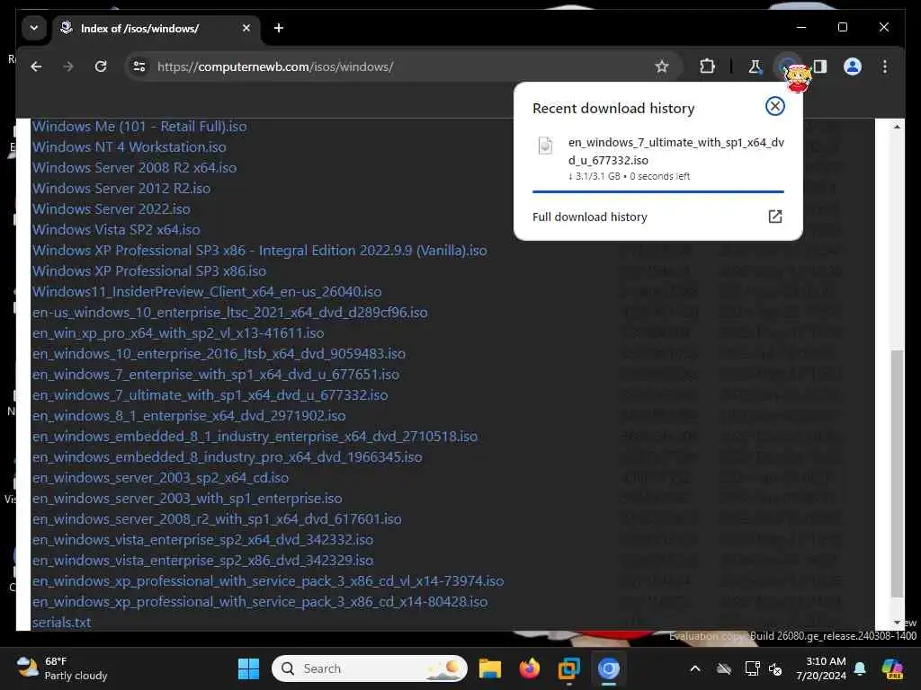Close the Recent download history popup
The width and height of the screenshot is (921, 690).
[x=774, y=106]
